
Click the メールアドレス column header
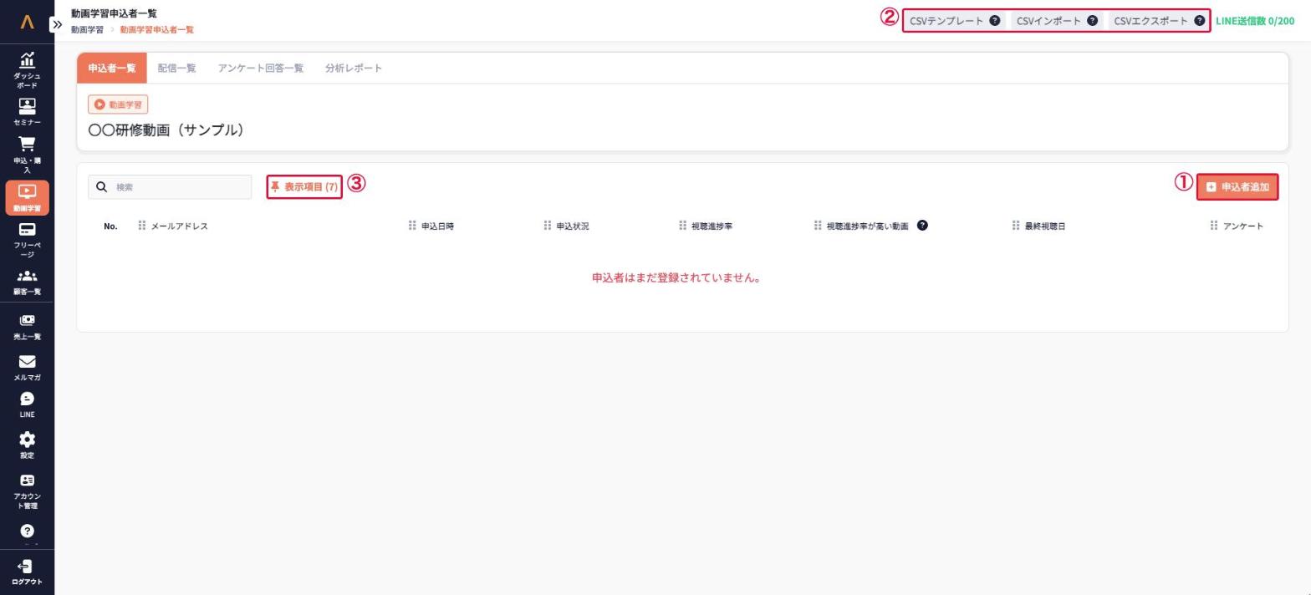(x=179, y=226)
